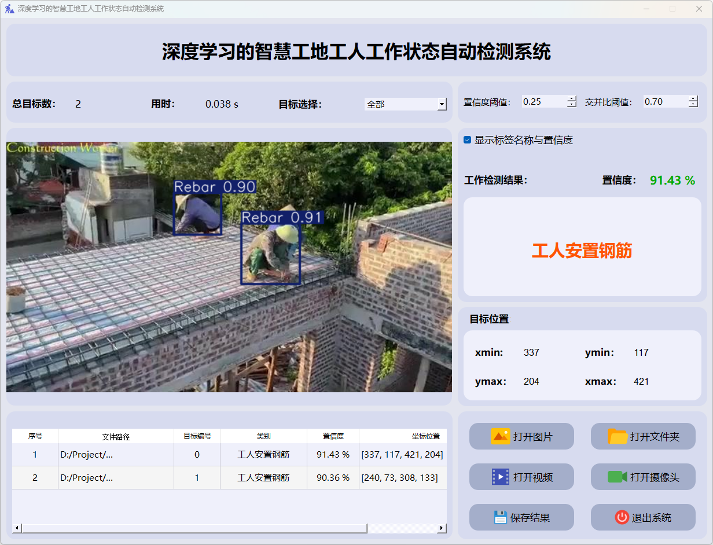
Task: Increase 交并比阈值 with the up arrow
Action: click(693, 98)
